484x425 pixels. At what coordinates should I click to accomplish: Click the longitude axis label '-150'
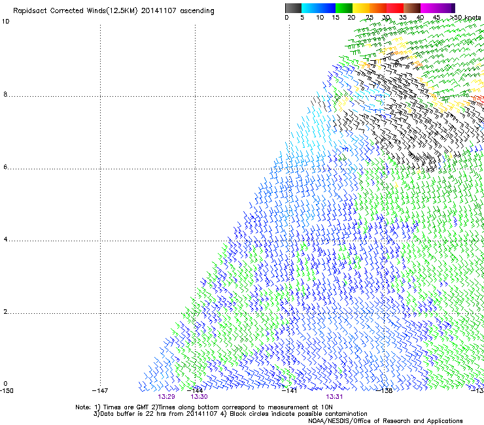(x=7, y=391)
